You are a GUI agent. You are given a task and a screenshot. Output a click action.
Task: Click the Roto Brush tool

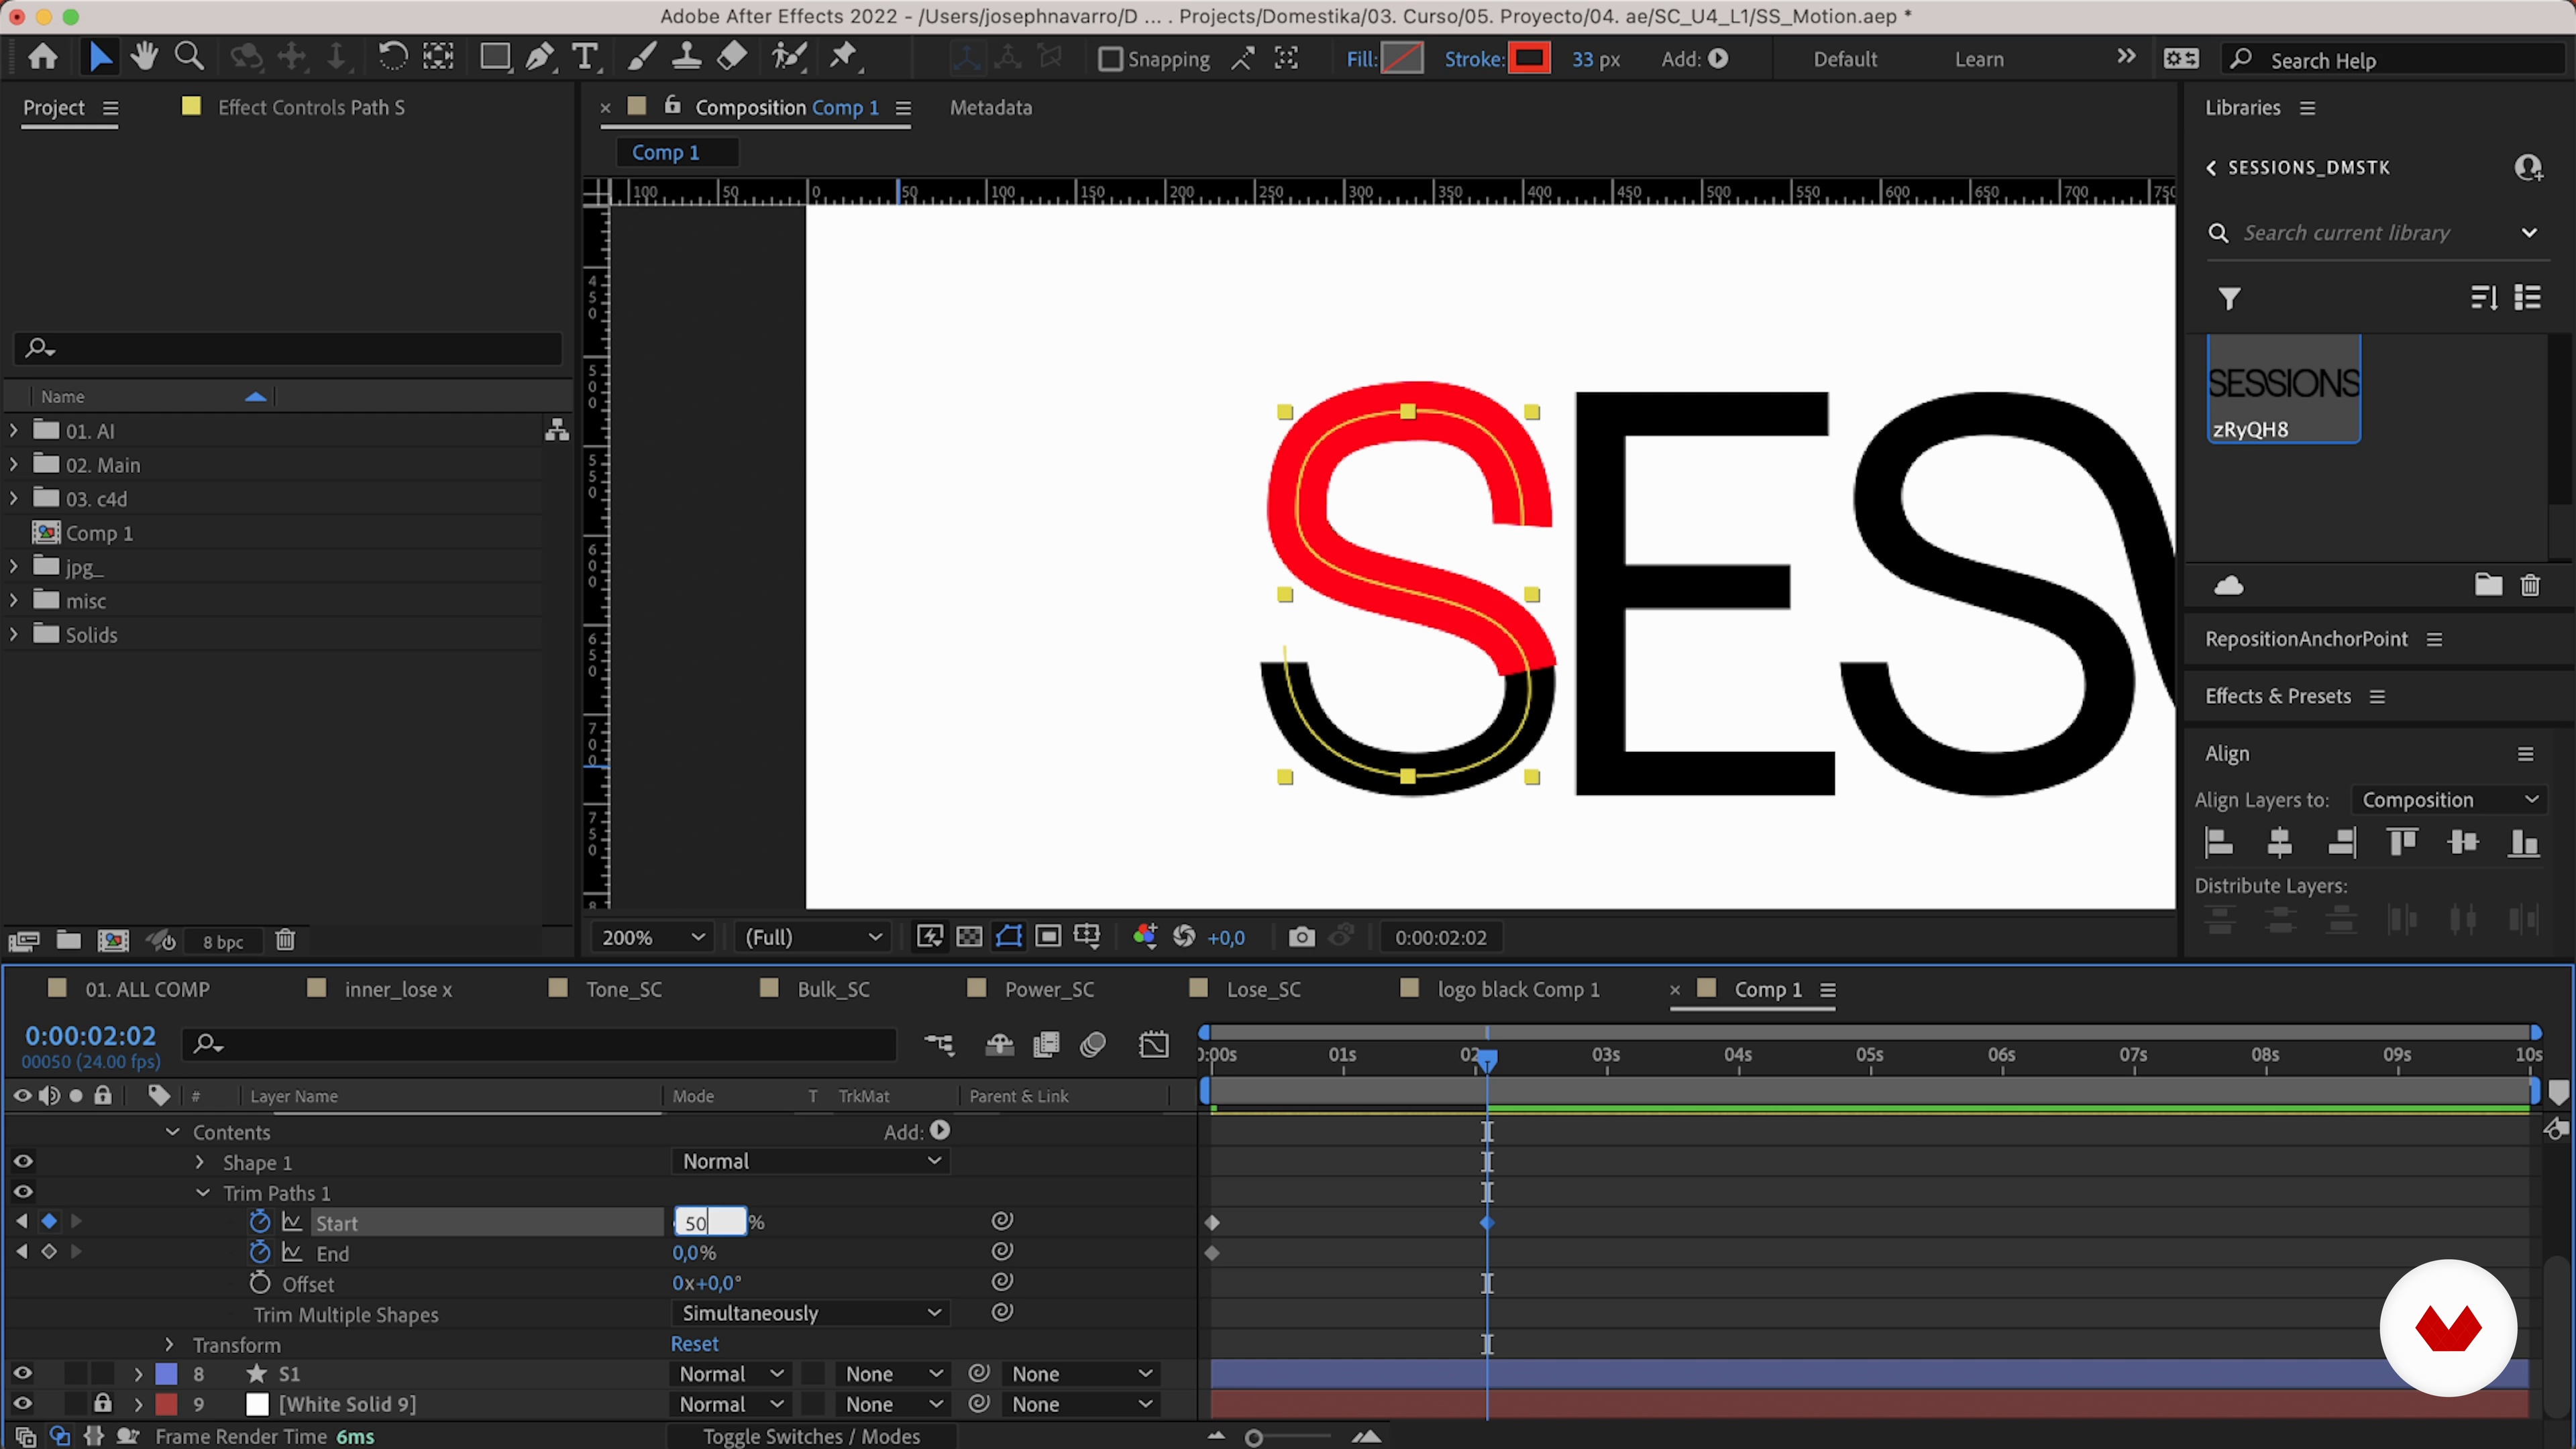[x=789, y=57]
